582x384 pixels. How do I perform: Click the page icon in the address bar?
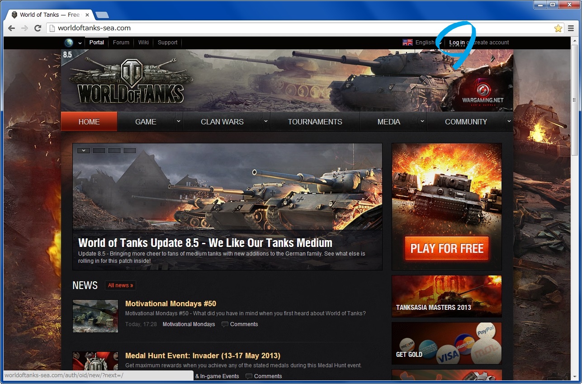[52, 28]
